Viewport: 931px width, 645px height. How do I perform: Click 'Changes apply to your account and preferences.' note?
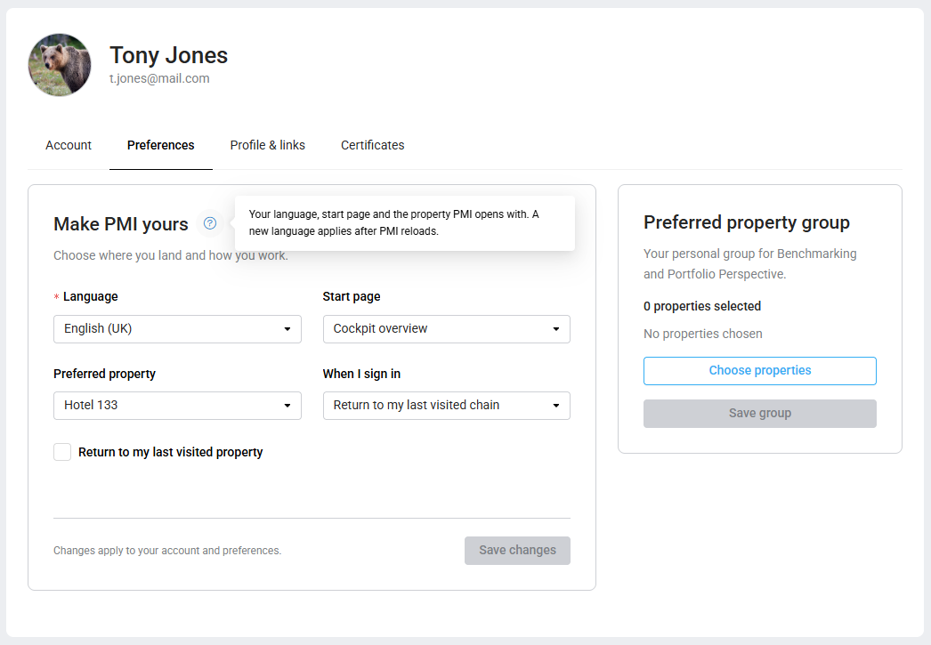coord(167,551)
